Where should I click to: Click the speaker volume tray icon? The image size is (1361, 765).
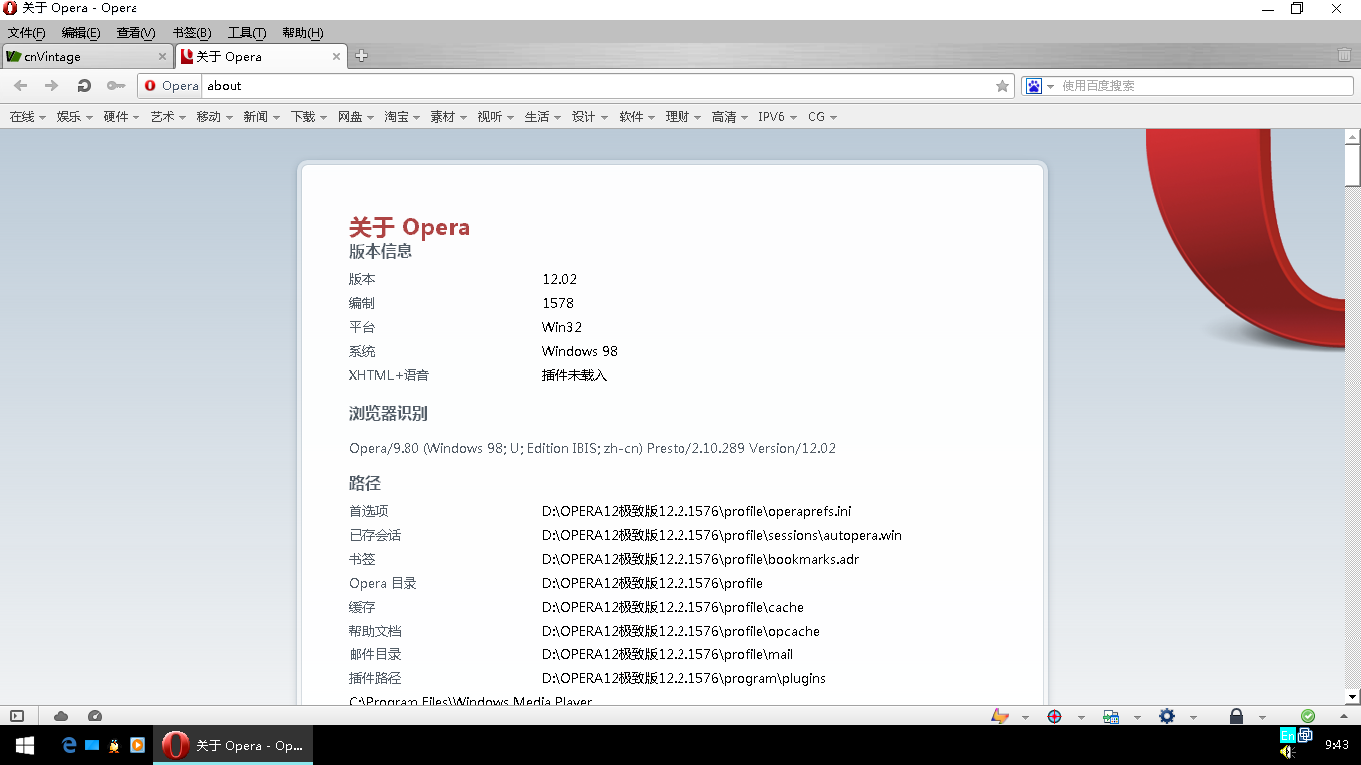[1287, 752]
